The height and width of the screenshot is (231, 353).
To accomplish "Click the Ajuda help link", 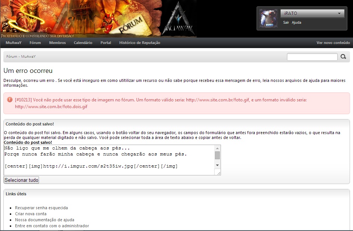I will [x=296, y=23].
